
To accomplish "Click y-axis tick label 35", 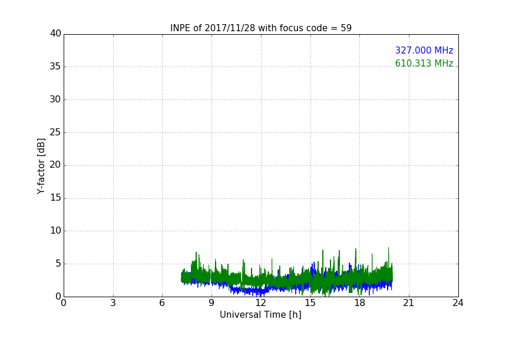I will 55,67.
